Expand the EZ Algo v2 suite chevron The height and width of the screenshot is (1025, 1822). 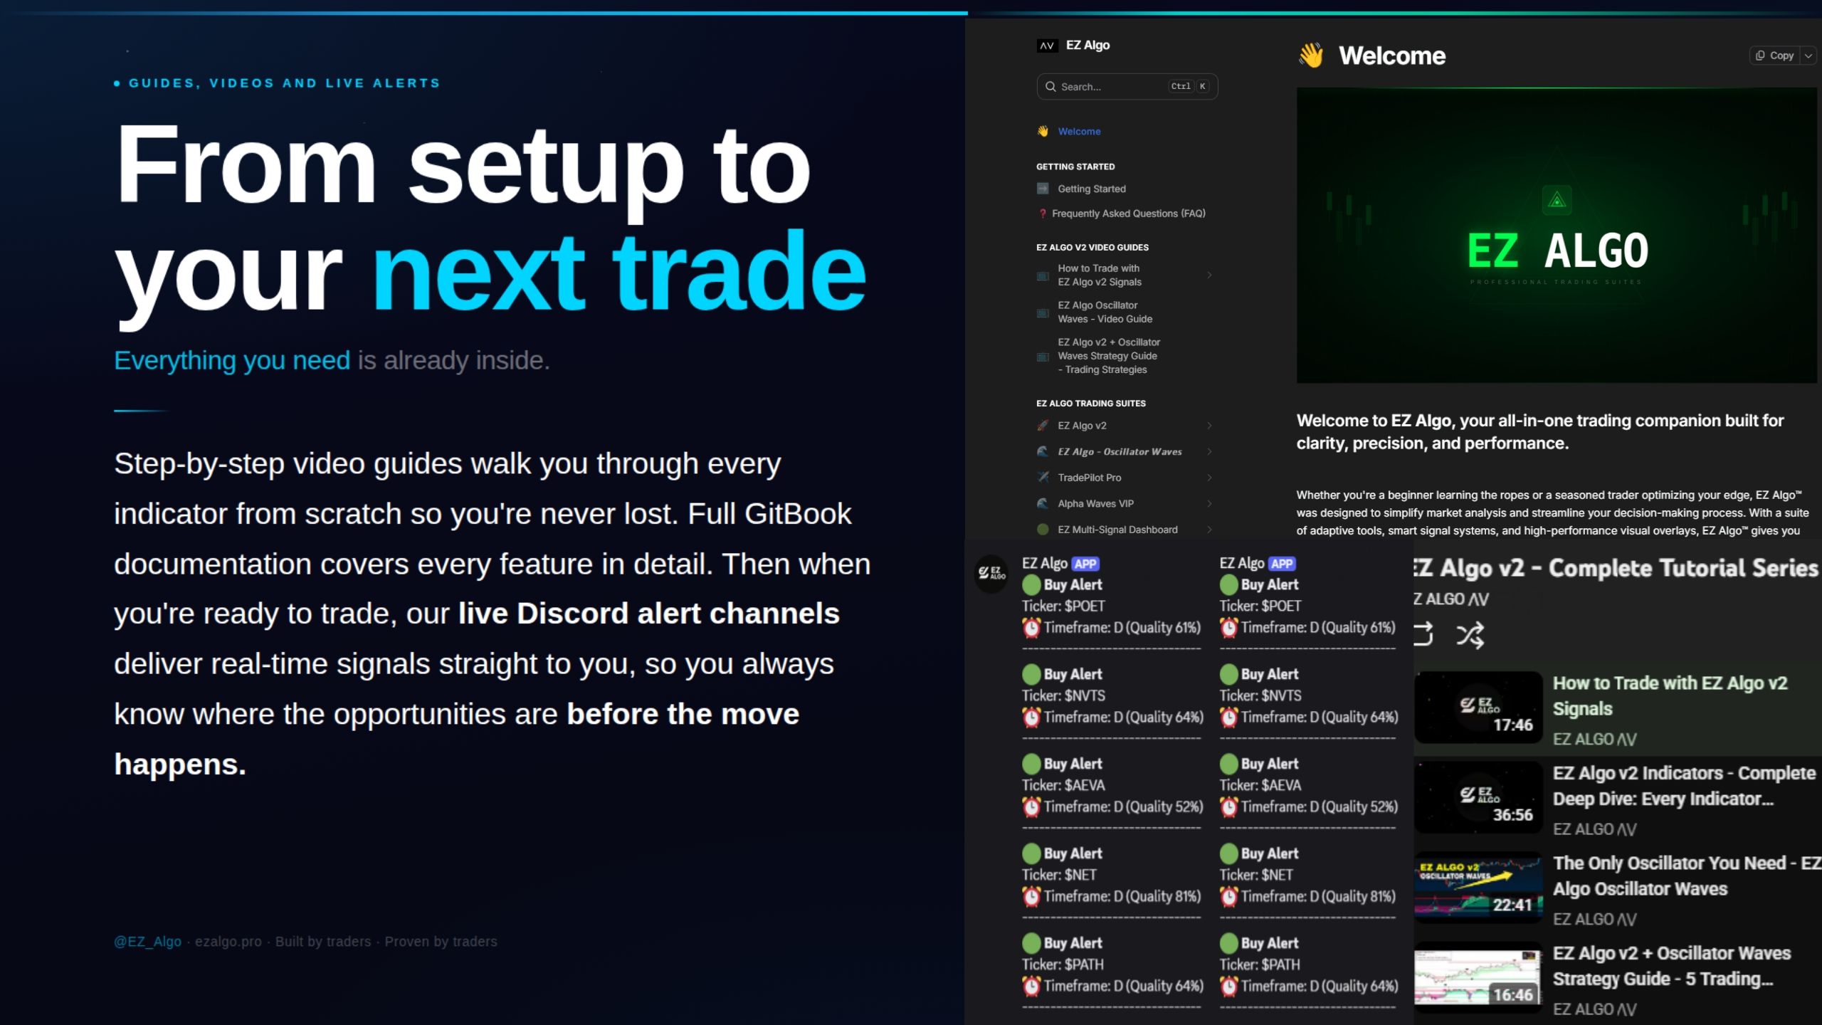tap(1209, 426)
